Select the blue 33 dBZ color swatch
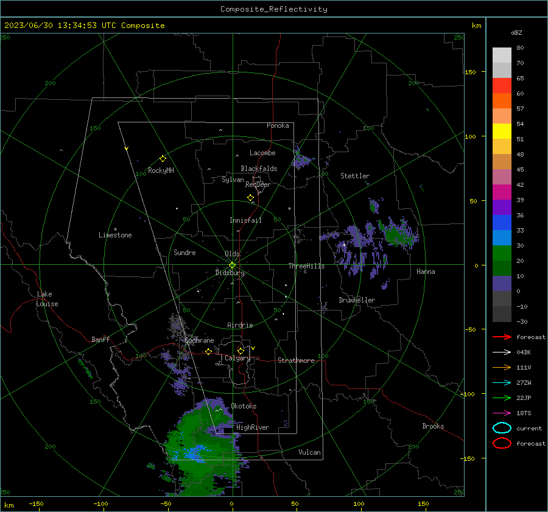This screenshot has height=512, width=548. tap(502, 222)
